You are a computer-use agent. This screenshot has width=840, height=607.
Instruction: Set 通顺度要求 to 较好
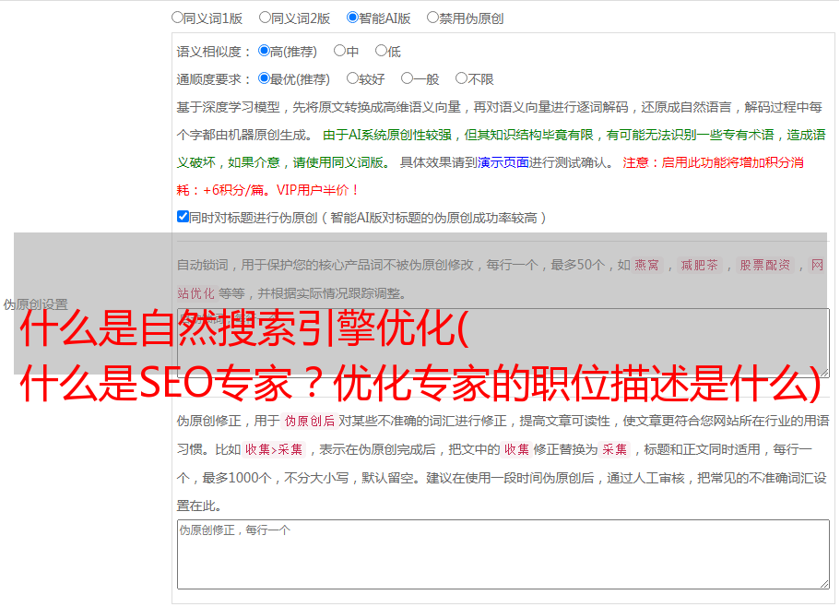click(352, 78)
